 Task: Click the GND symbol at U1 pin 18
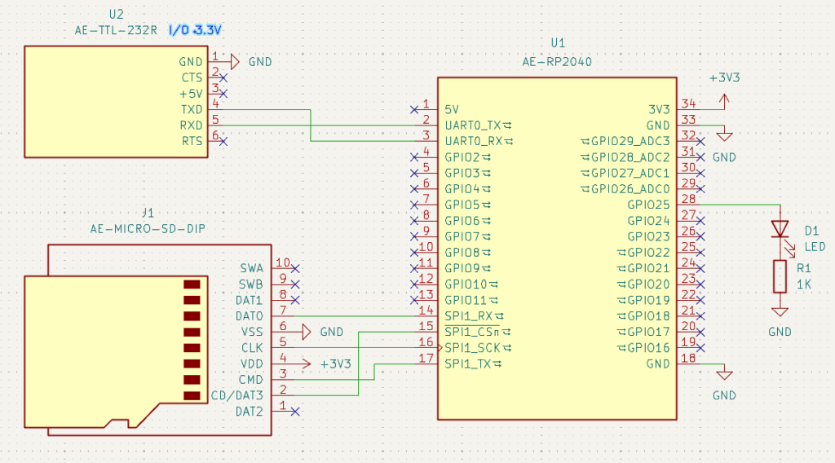tap(723, 373)
